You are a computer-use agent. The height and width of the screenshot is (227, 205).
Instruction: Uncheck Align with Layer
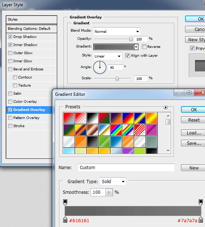(127, 55)
